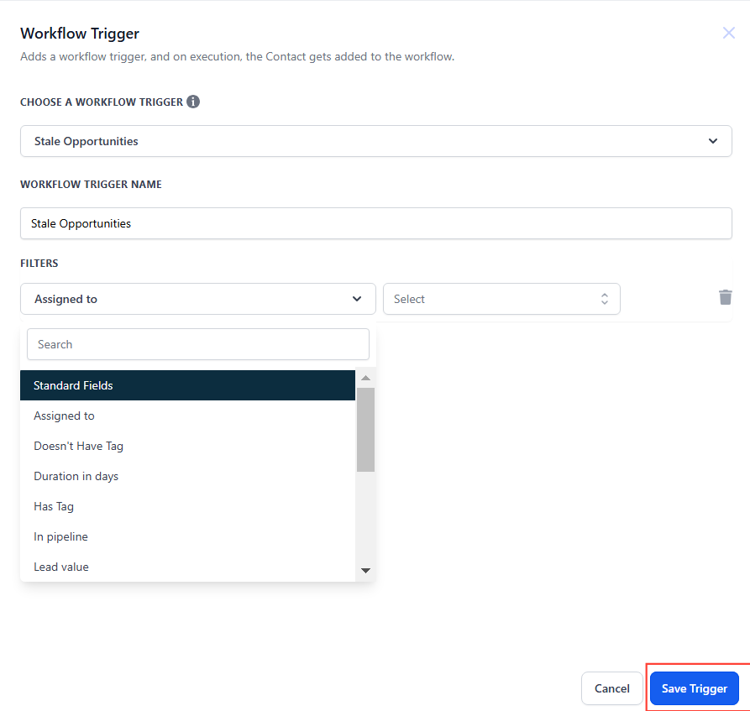Choose the In pipeline filter option
This screenshot has height=711, width=750.
(60, 536)
